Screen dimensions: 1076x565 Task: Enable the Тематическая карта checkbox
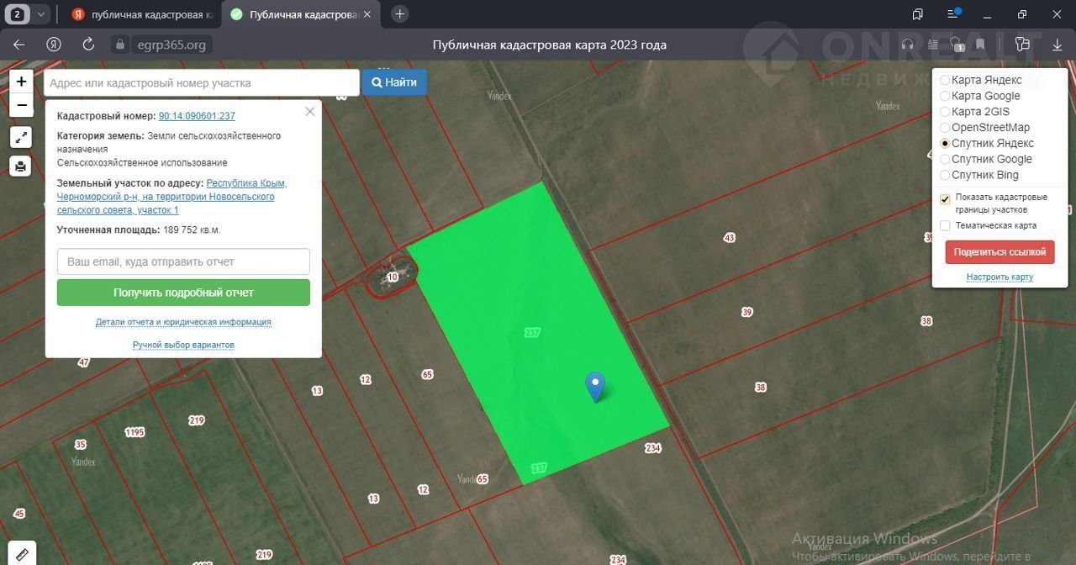(x=945, y=225)
